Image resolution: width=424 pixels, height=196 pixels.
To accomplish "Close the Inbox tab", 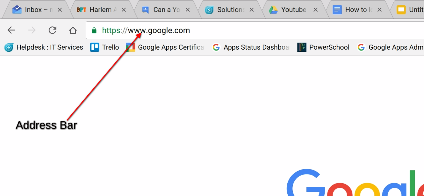I will (x=60, y=10).
